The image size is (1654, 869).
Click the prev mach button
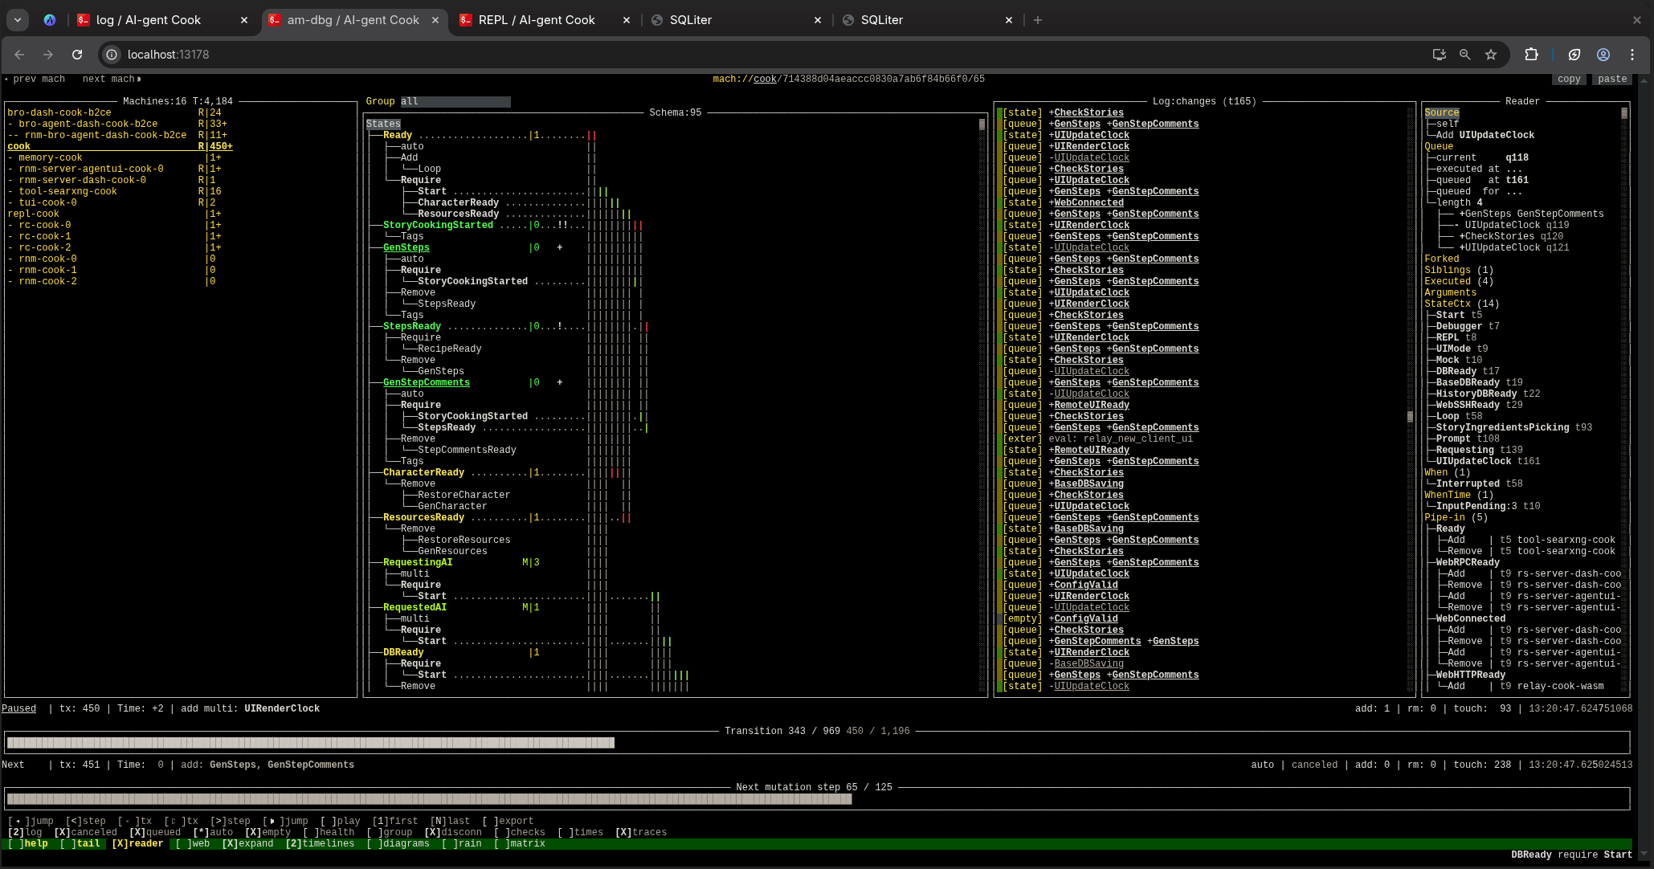click(x=35, y=79)
